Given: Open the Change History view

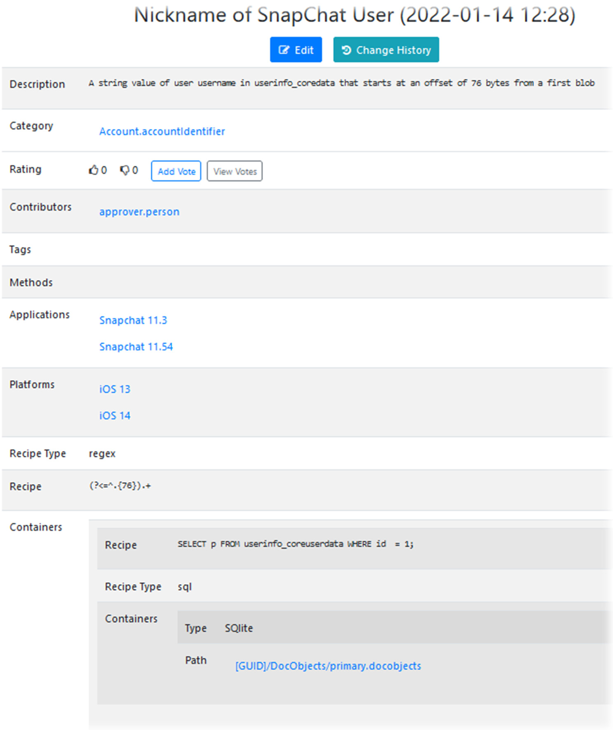Looking at the screenshot, I should (x=386, y=50).
